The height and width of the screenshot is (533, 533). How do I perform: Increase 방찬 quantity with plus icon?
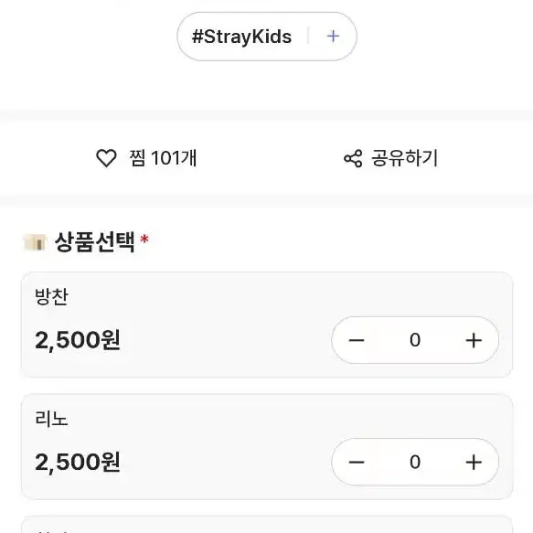[x=474, y=340]
